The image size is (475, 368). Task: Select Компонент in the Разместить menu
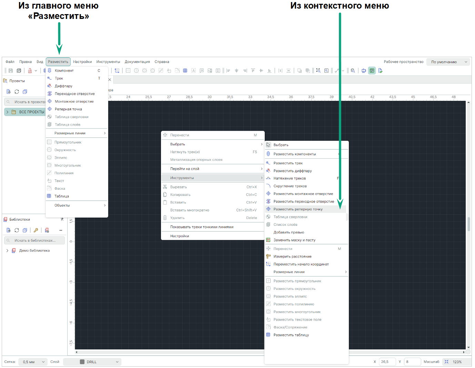click(x=77, y=71)
